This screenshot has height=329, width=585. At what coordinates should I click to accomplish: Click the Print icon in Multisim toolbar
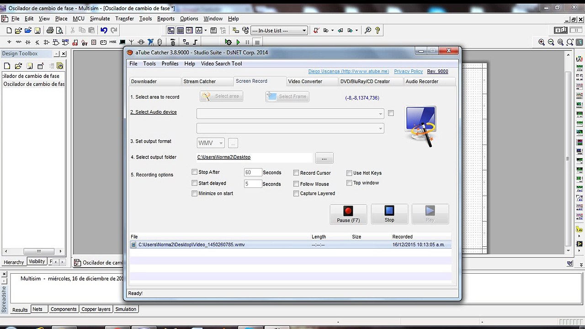(x=50, y=30)
